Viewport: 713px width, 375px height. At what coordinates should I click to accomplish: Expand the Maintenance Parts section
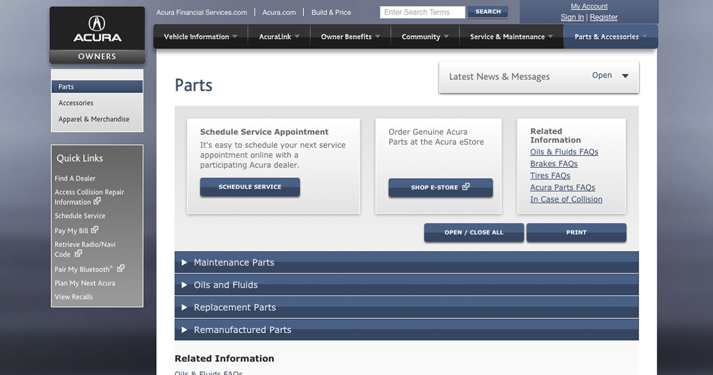click(x=234, y=262)
